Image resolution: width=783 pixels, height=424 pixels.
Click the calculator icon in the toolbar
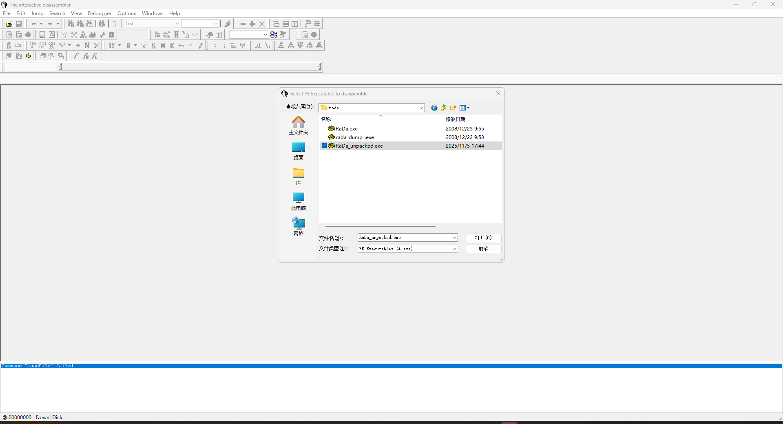tap(9, 56)
